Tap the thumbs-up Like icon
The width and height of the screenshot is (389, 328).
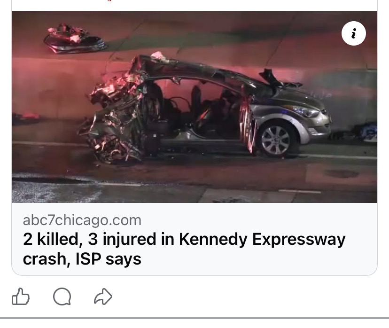21,296
